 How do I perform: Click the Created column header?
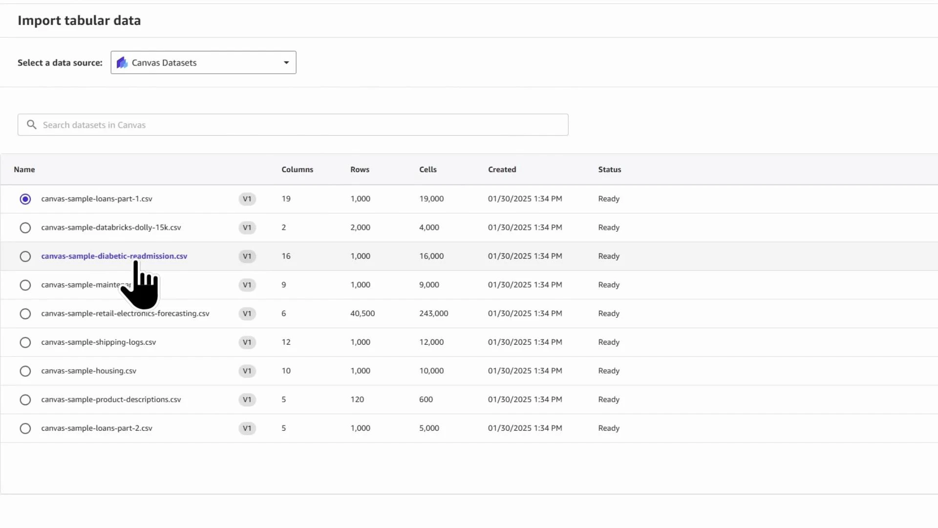[502, 169]
